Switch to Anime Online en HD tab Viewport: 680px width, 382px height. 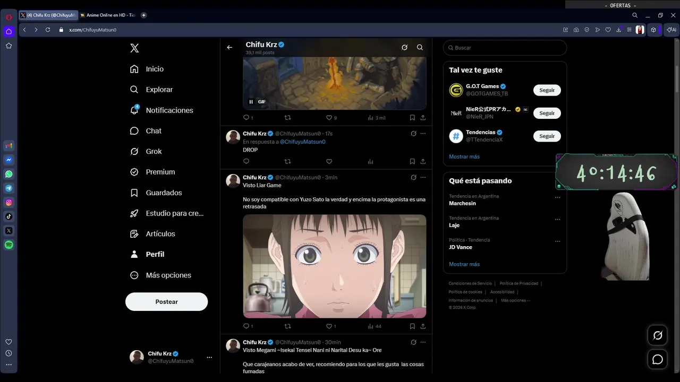point(108,15)
